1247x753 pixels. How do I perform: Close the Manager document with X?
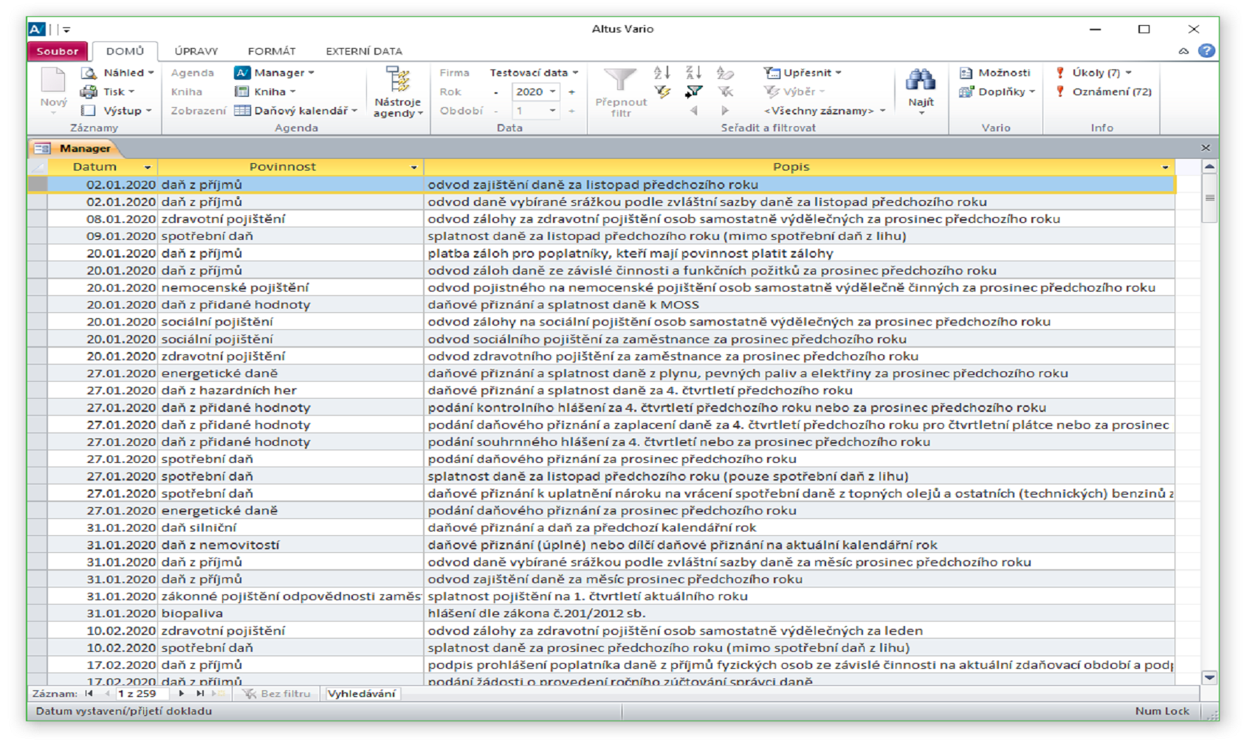[x=1206, y=148]
